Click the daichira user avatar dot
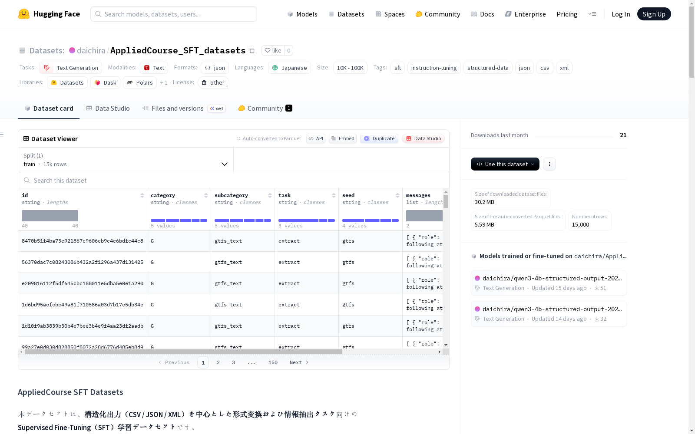Image resolution: width=695 pixels, height=434 pixels. click(x=72, y=50)
